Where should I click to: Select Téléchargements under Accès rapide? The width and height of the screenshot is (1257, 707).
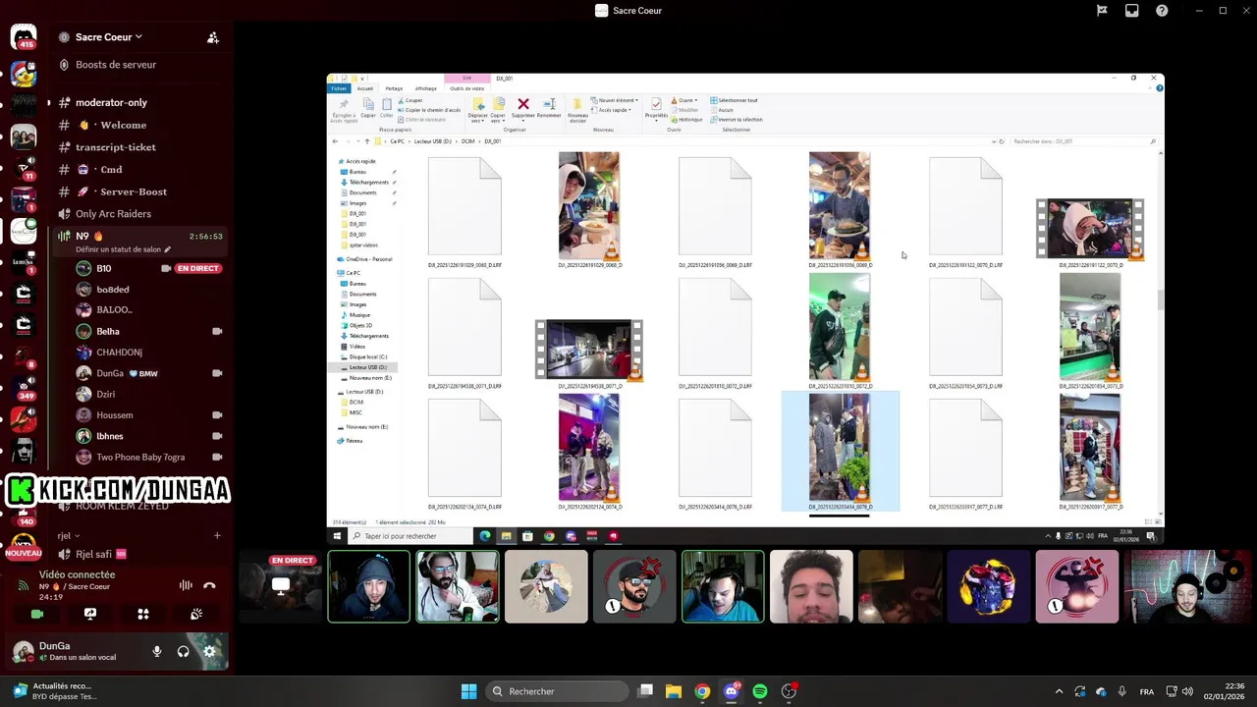coord(368,183)
